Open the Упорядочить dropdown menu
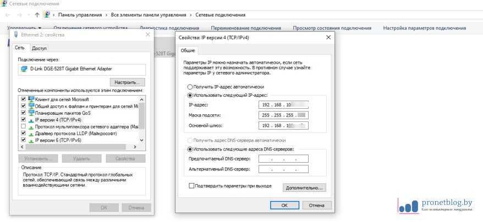Image resolution: width=483 pixels, height=222 pixels. click(x=25, y=28)
